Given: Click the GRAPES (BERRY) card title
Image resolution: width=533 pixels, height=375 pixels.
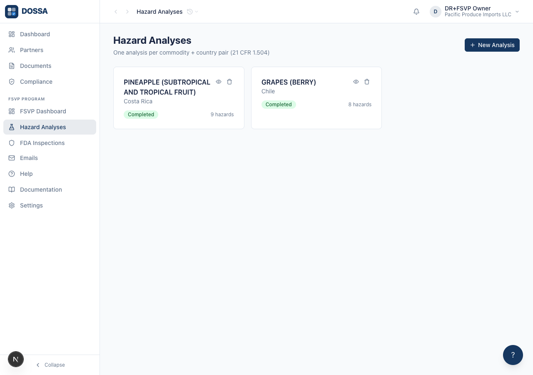Looking at the screenshot, I should pyautogui.click(x=289, y=82).
